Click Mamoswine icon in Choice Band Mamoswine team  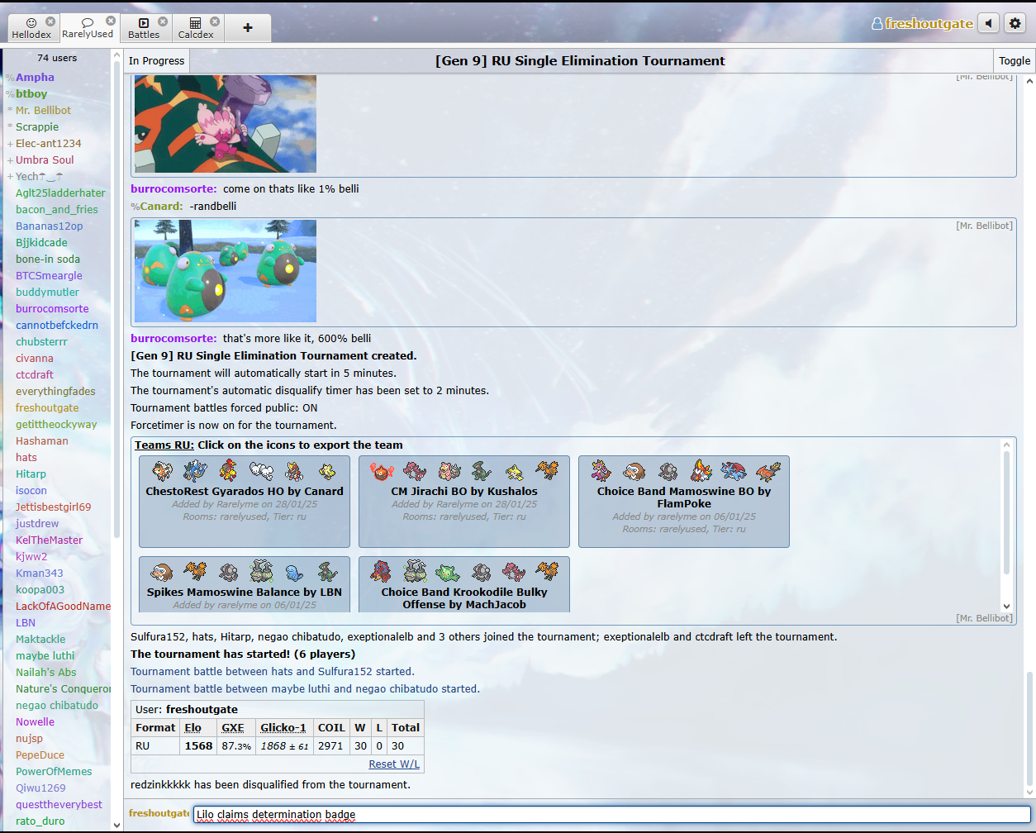[634, 471]
